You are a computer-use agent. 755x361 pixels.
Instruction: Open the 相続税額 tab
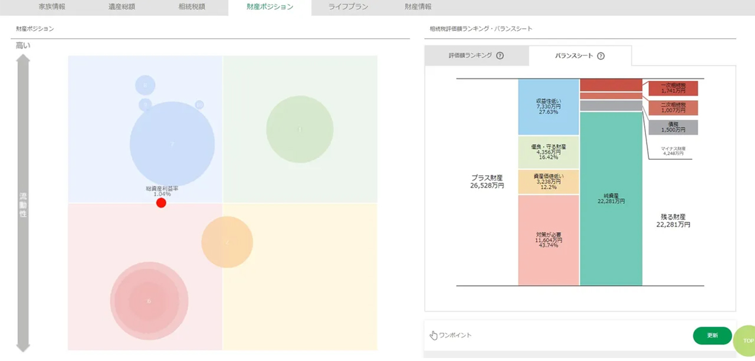point(192,7)
